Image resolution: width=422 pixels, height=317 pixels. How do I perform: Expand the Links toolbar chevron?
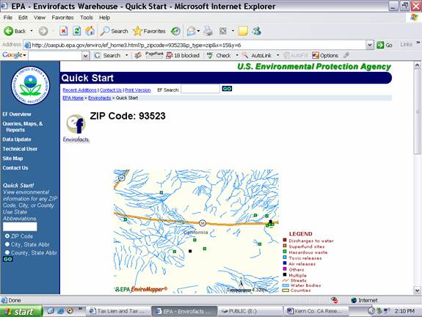click(418, 43)
